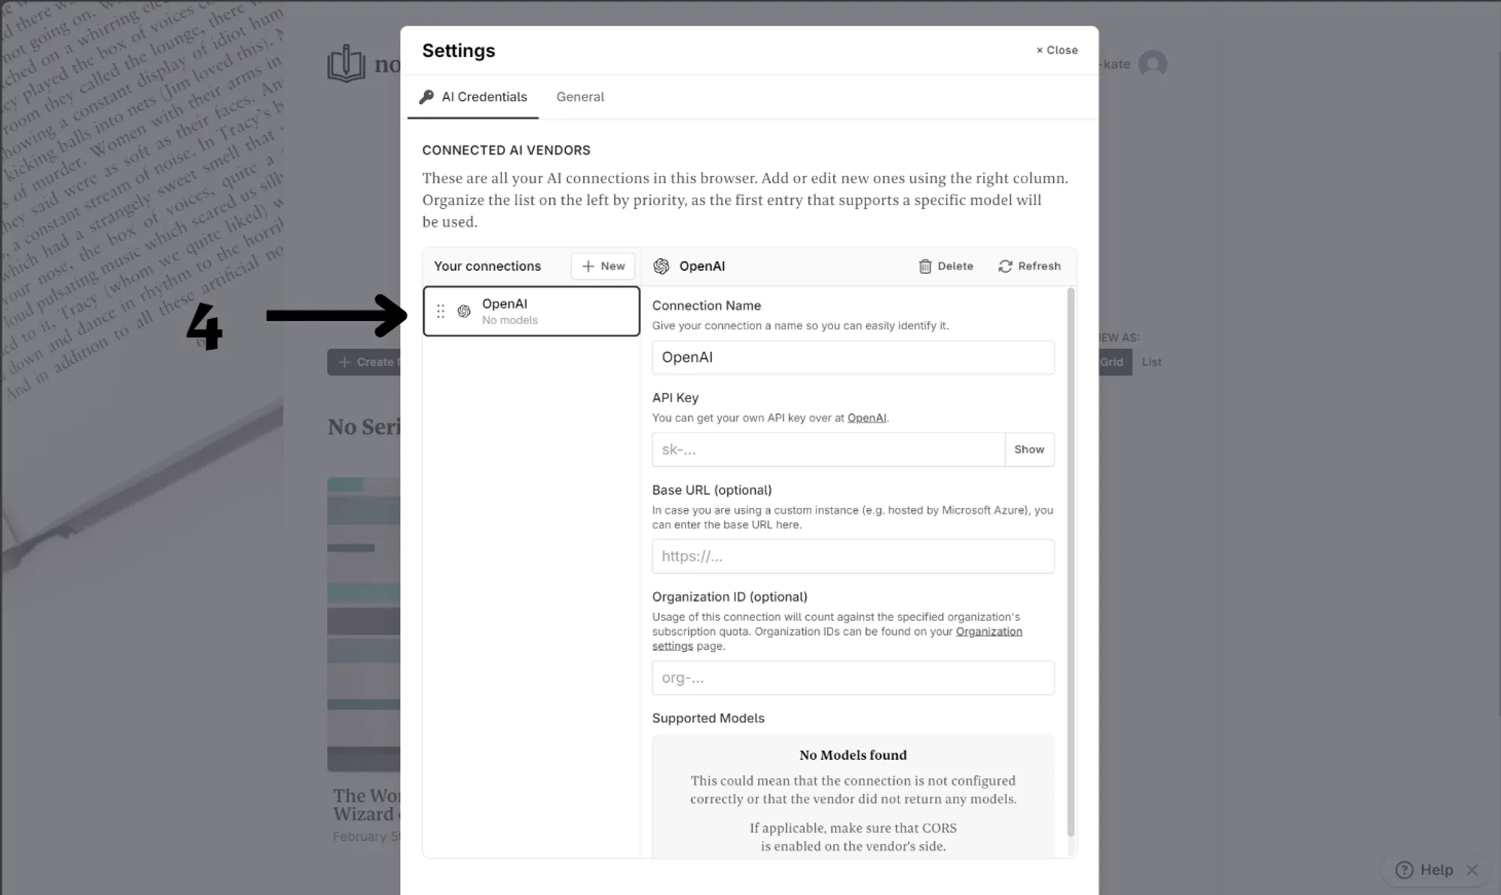Click the Refresh icon for OpenAI connection
This screenshot has height=895, width=1501.
(1005, 266)
